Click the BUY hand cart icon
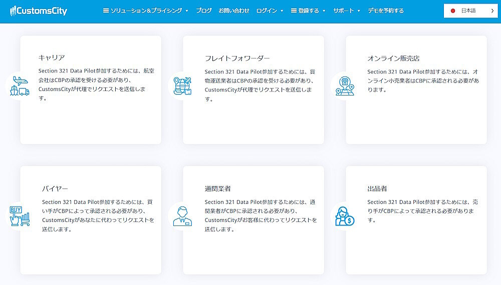Image resolution: width=501 pixels, height=285 pixels. (20, 216)
